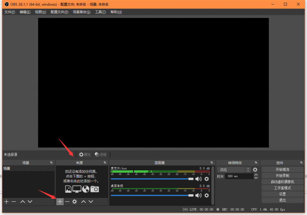Click the CPU: 1.4%, 60.00 fps text
Screen dimensions: 307x215
pos(268,209)
